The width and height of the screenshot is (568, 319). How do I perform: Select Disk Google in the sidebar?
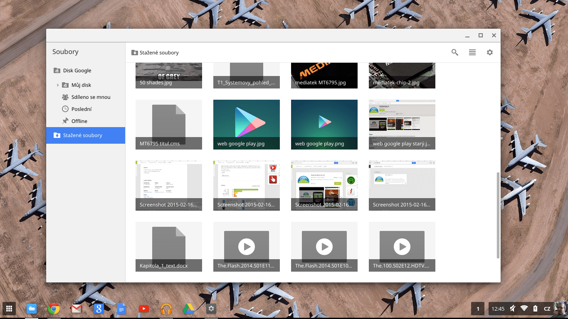pos(86,71)
